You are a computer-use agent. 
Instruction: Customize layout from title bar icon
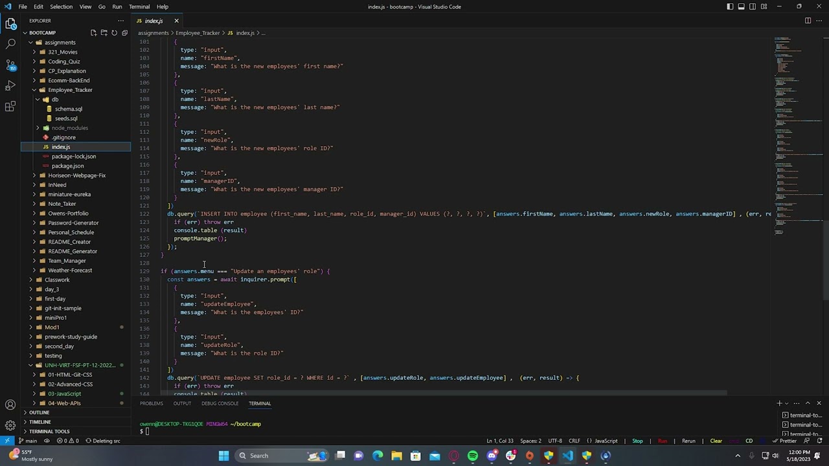(764, 6)
